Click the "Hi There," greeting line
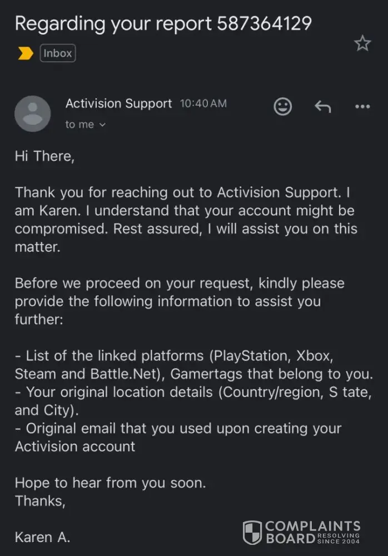Viewport: 388px width, 556px height. tap(44, 156)
